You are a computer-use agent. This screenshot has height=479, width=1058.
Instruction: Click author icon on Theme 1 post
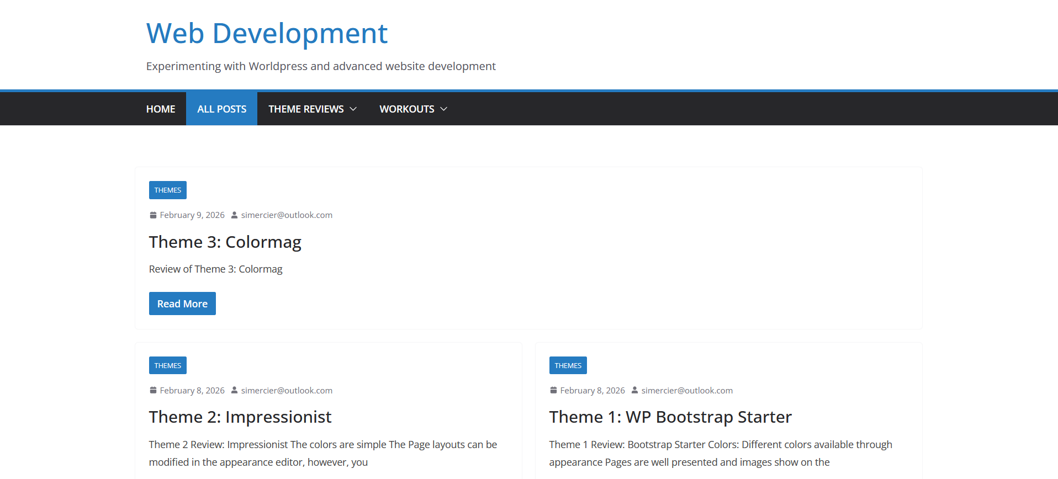[x=634, y=390]
